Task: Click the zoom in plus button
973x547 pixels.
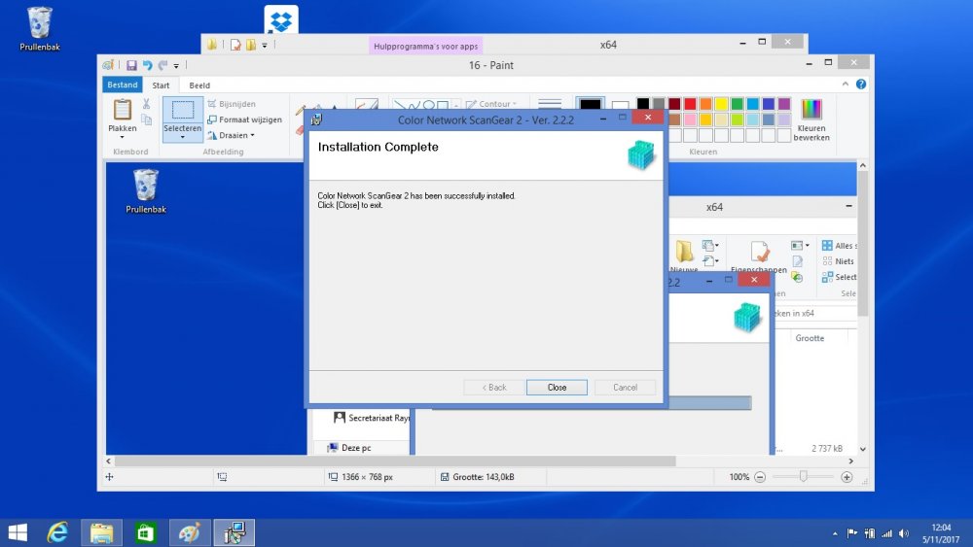Action: pos(847,477)
